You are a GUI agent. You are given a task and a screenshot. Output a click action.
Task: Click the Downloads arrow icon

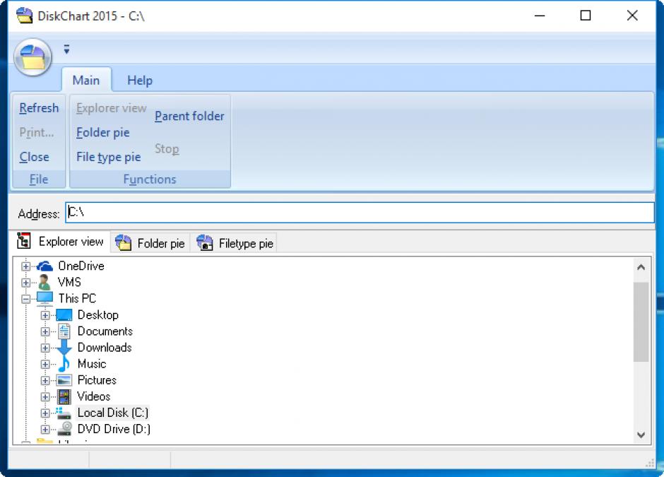pos(64,348)
